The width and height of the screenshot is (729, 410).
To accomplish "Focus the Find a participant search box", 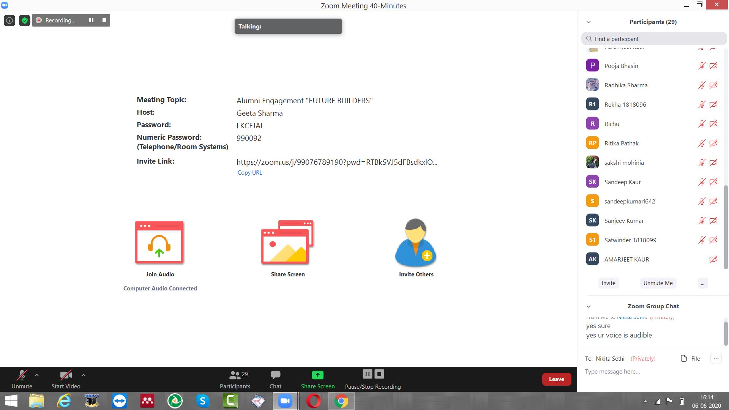I will (x=654, y=39).
